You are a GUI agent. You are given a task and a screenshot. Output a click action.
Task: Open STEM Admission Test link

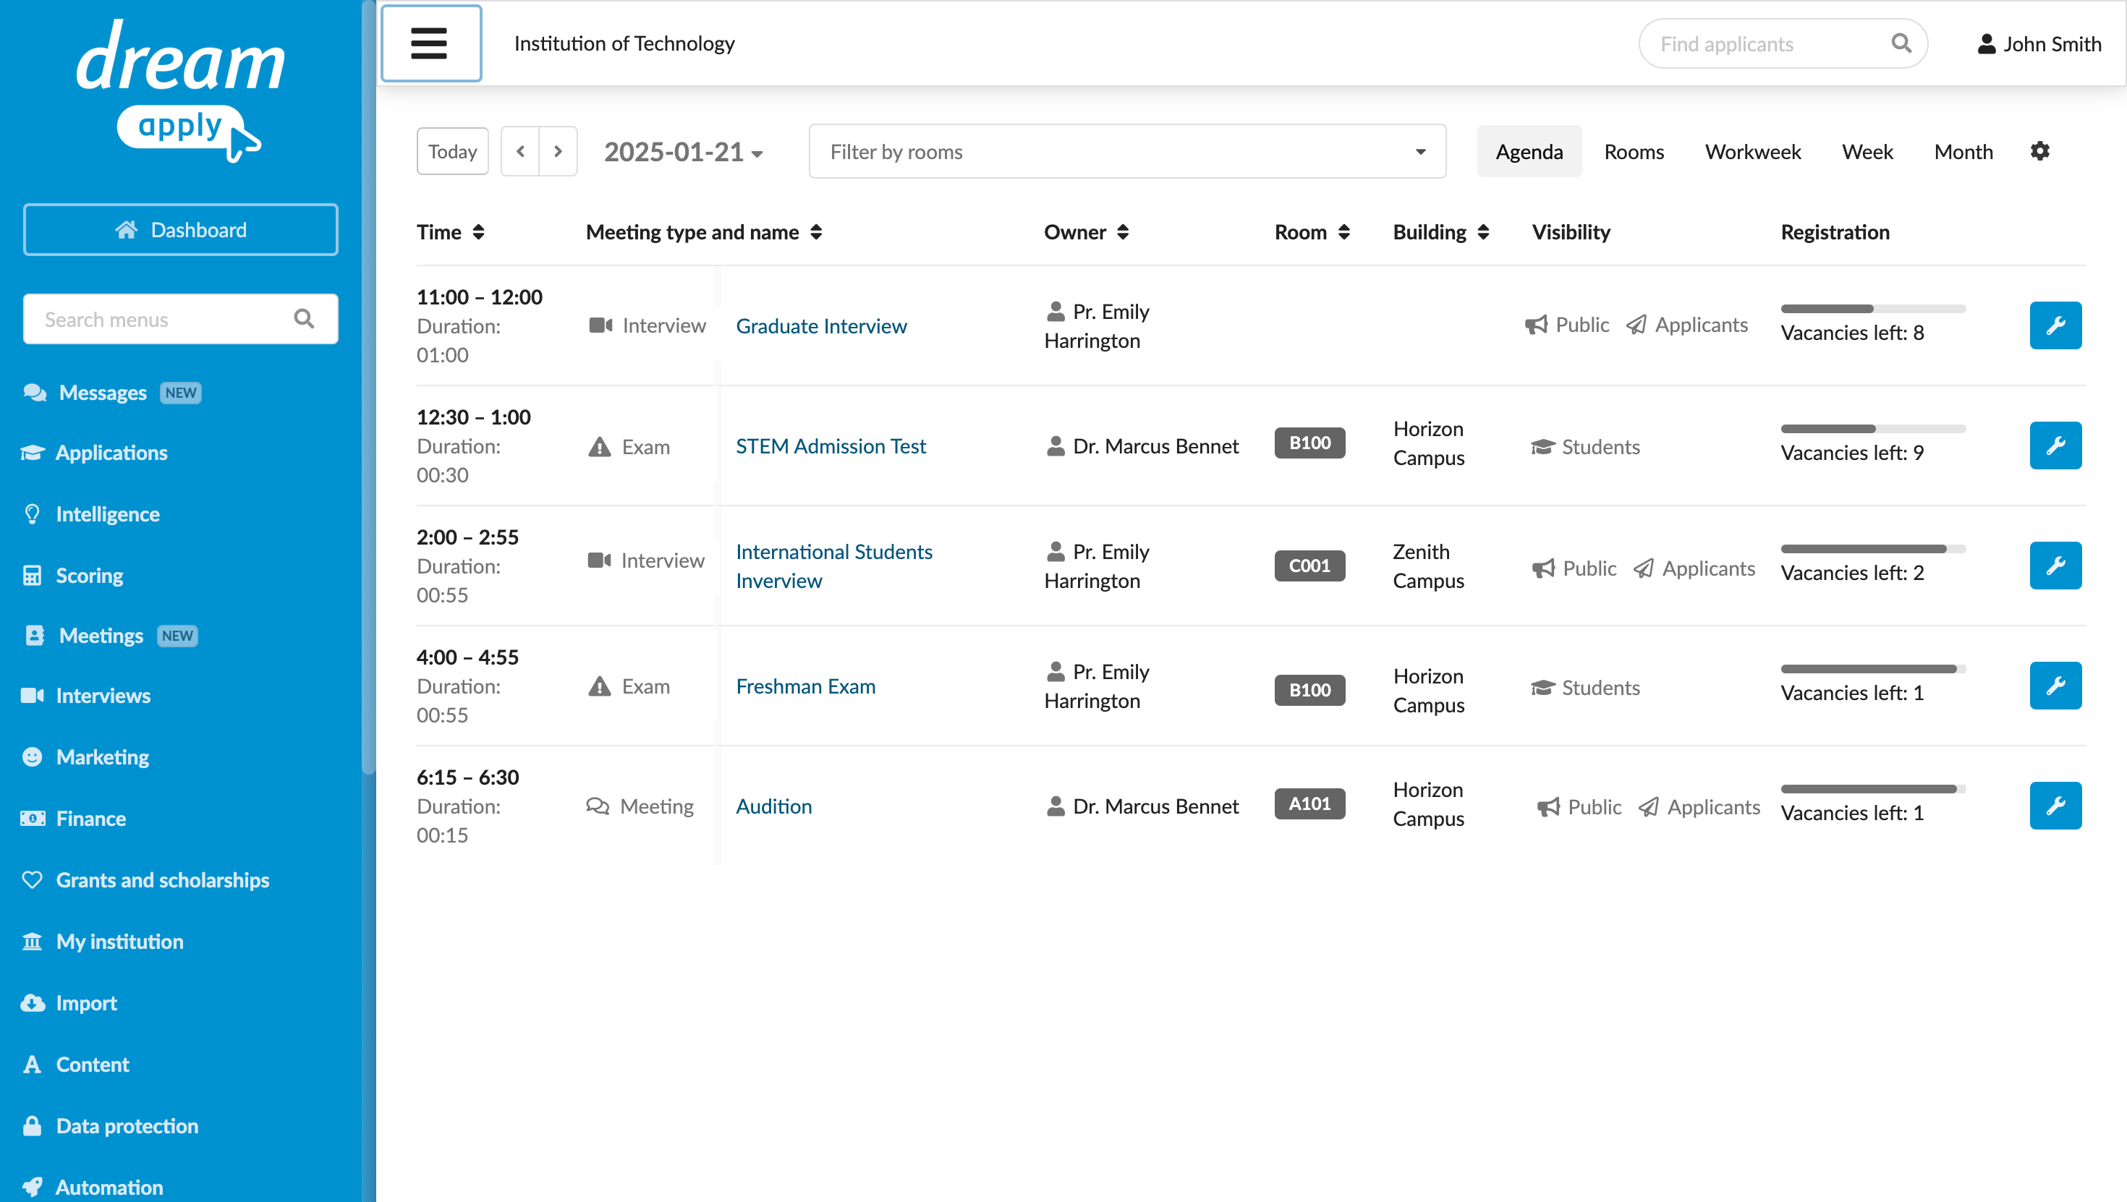tap(831, 446)
